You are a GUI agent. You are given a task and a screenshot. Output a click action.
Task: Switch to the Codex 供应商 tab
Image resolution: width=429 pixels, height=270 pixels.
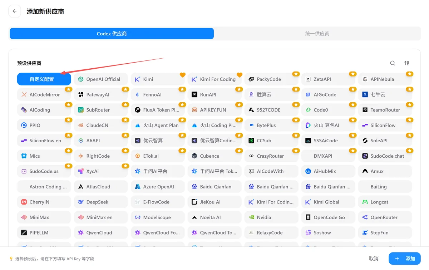pyautogui.click(x=112, y=34)
